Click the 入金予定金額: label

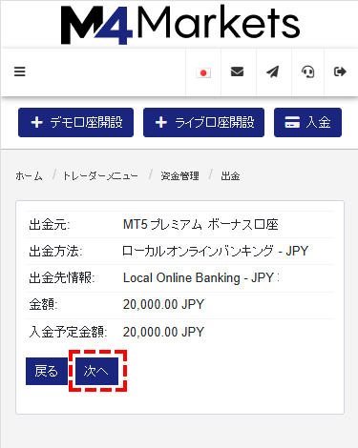(x=68, y=333)
